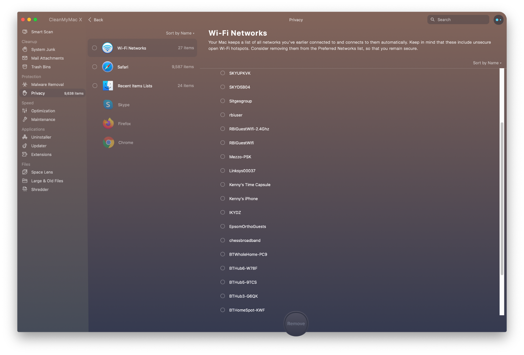Click the Malware Removal biohazard icon
This screenshot has height=355, width=524.
(x=25, y=84)
